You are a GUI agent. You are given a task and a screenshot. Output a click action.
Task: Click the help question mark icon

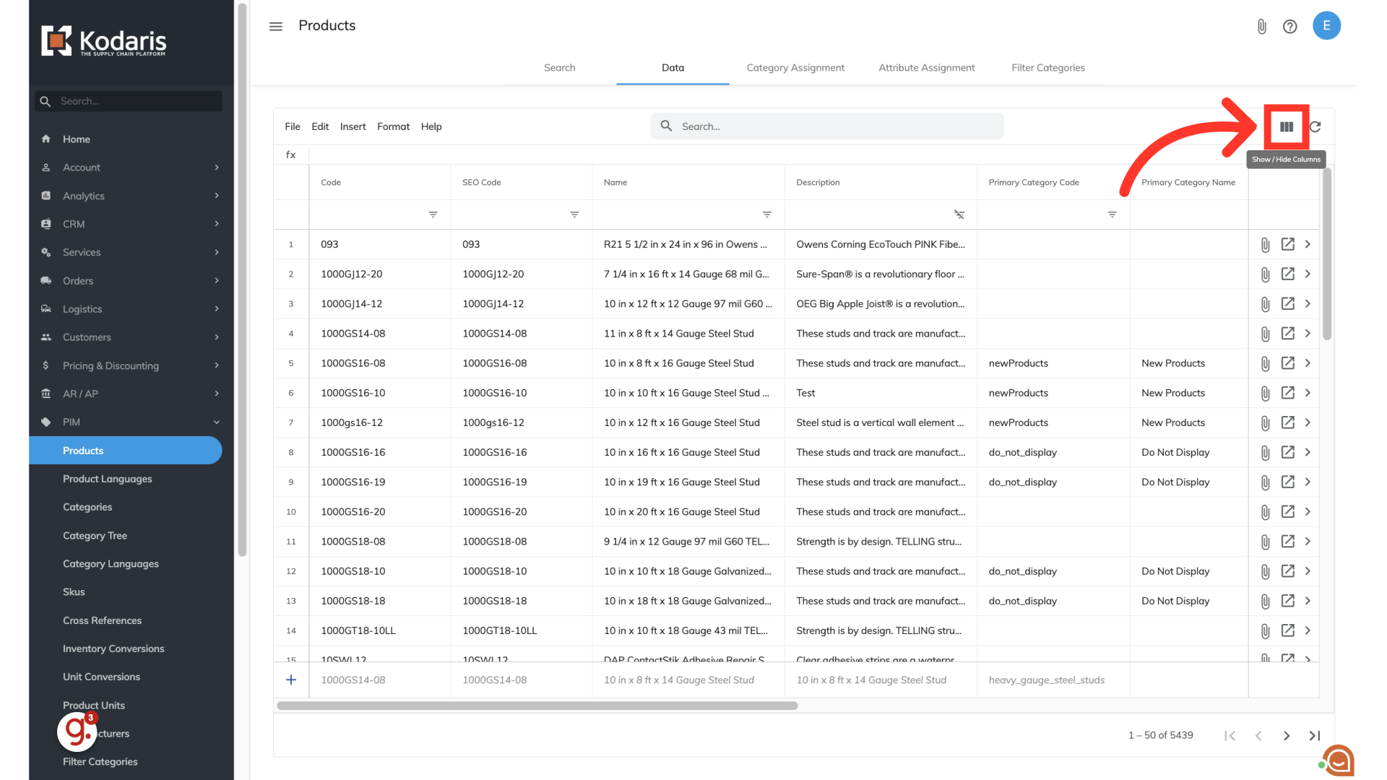(x=1289, y=27)
